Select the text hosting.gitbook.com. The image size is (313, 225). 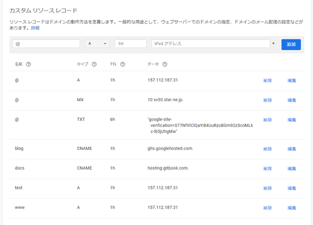(x=168, y=168)
